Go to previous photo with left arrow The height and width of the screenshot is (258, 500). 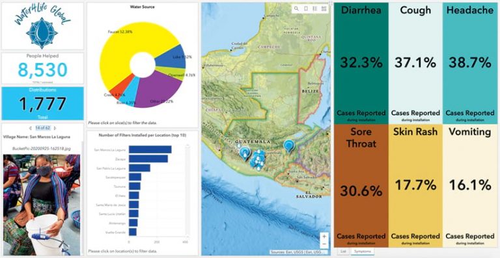[31, 128]
